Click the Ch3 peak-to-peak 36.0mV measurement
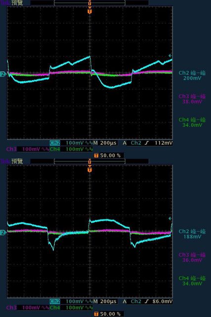 click(192, 258)
